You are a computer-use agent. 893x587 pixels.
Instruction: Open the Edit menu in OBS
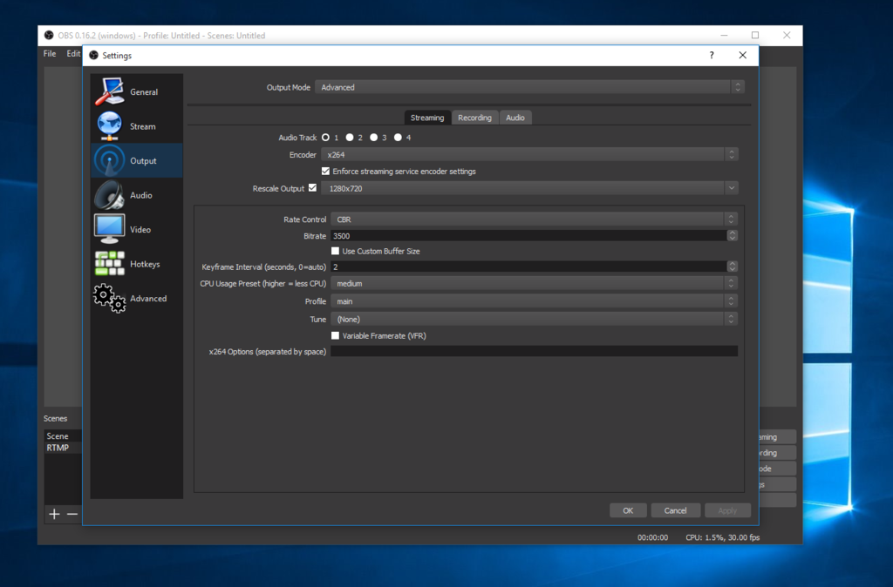click(x=73, y=53)
